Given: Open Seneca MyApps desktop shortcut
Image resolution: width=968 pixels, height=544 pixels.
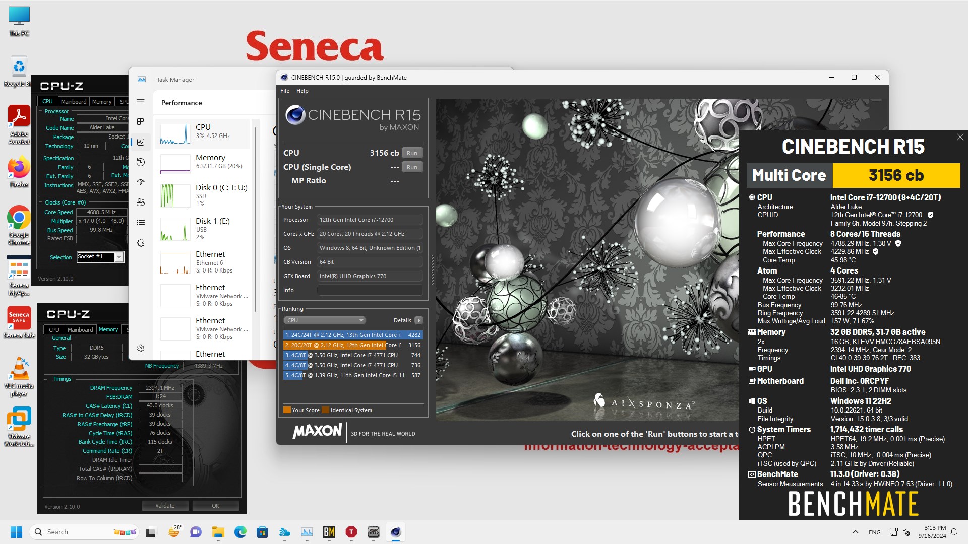Looking at the screenshot, I should pos(19,276).
